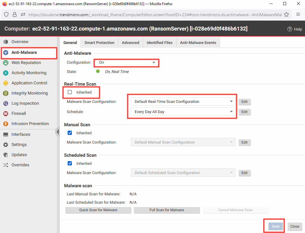Viewport: 305px width, 233px height.
Task: Click the Application Control icon
Action: click(x=6, y=83)
